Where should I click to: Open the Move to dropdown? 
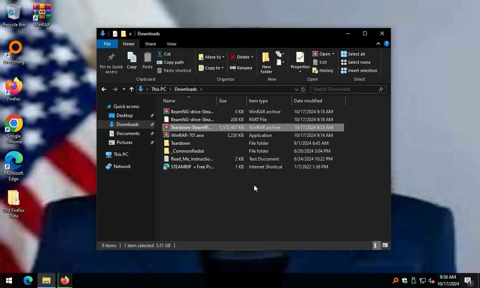coord(211,57)
